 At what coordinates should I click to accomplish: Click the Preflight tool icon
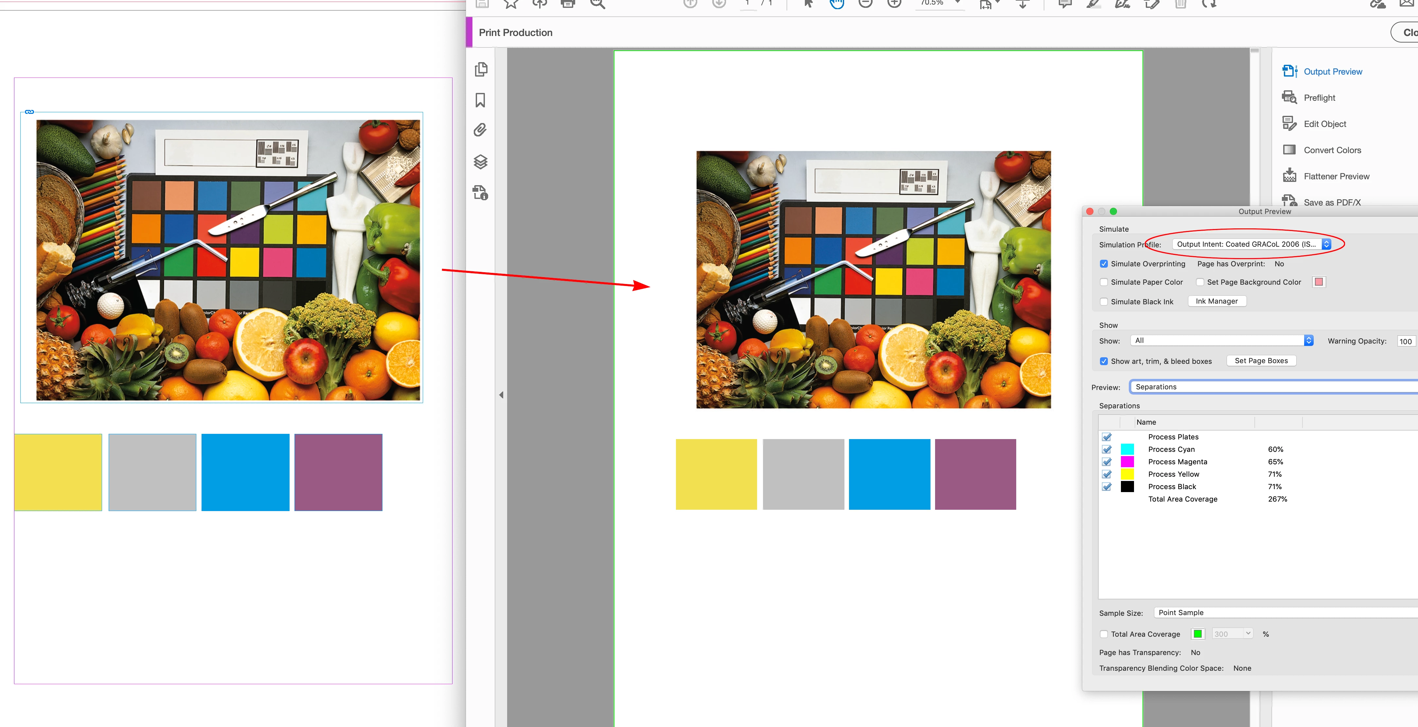[1289, 98]
